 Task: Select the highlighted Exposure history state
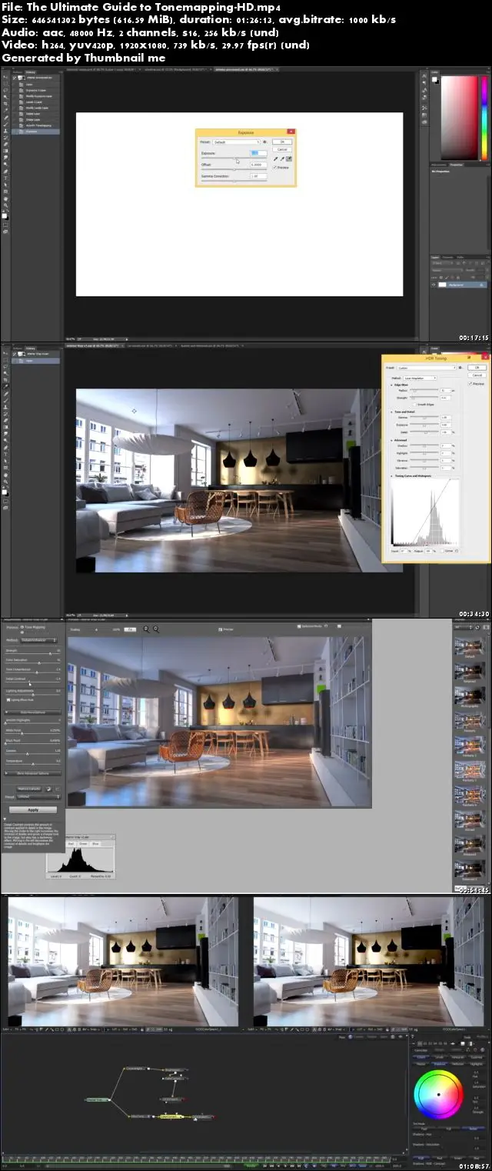pos(35,132)
